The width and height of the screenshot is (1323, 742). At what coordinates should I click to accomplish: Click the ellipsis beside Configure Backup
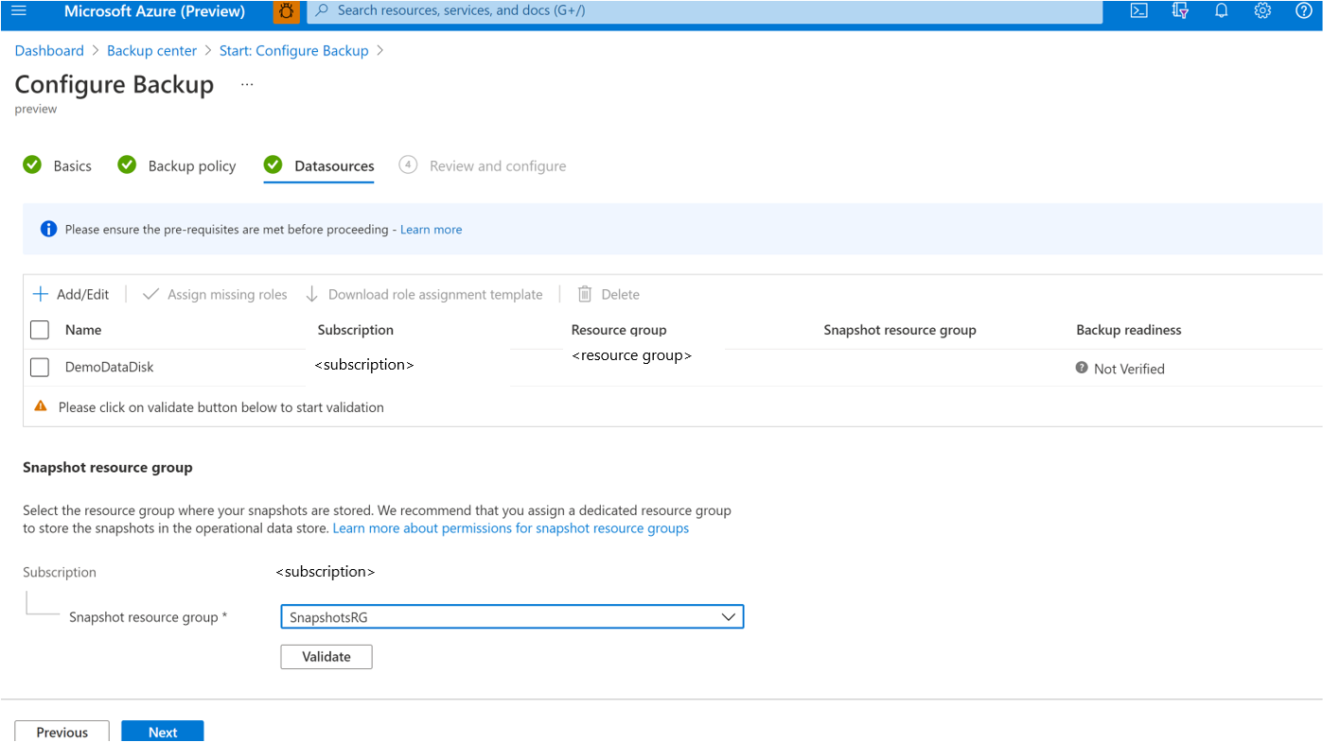(247, 84)
